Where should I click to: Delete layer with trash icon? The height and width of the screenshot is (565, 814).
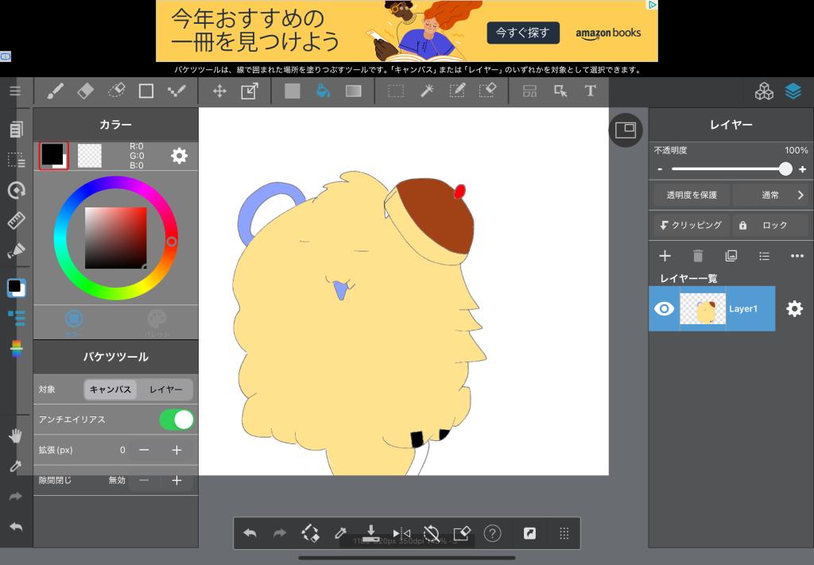(698, 256)
